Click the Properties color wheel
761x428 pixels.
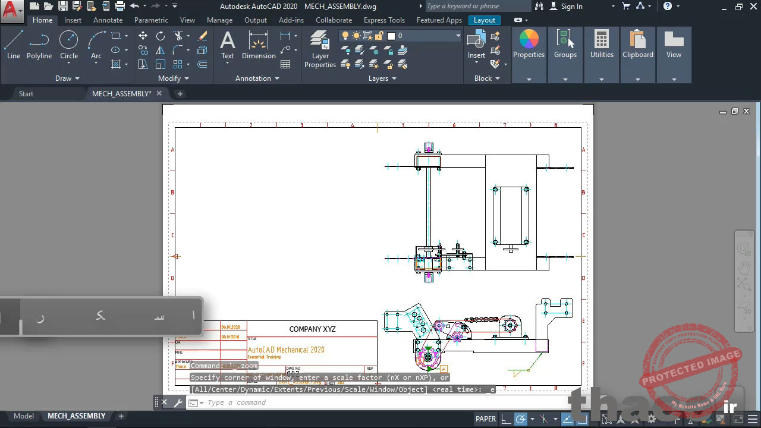pos(529,39)
